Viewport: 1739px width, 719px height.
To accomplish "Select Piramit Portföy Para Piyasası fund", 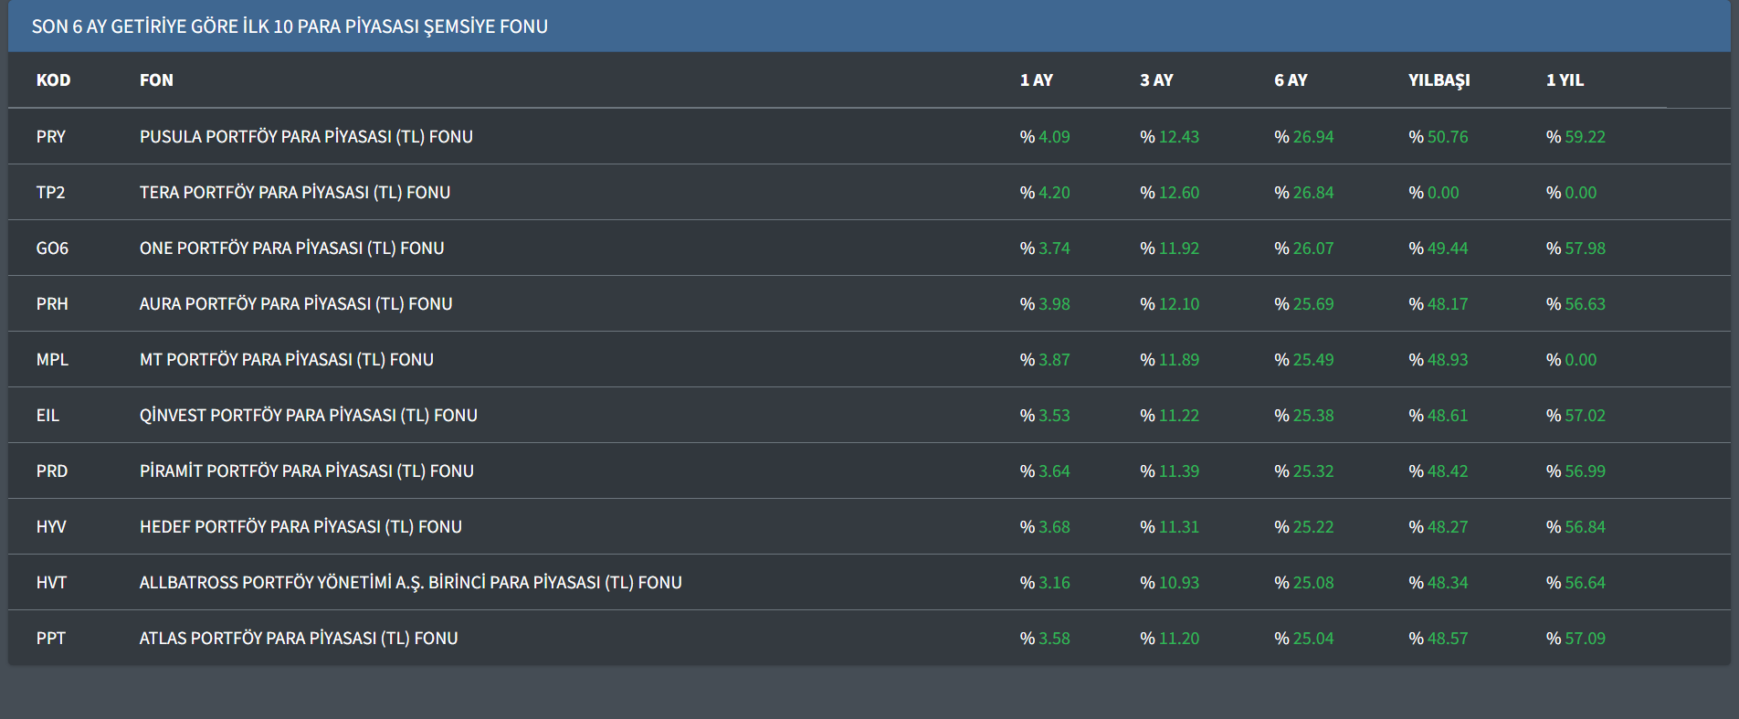I will 306,471.
